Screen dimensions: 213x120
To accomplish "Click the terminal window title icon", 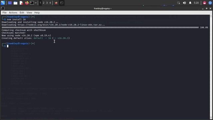I will (x=3, y=8).
